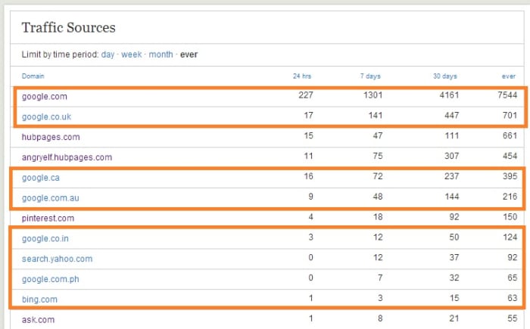Select google.com ever value 7544
The width and height of the screenshot is (530, 329).
(507, 95)
